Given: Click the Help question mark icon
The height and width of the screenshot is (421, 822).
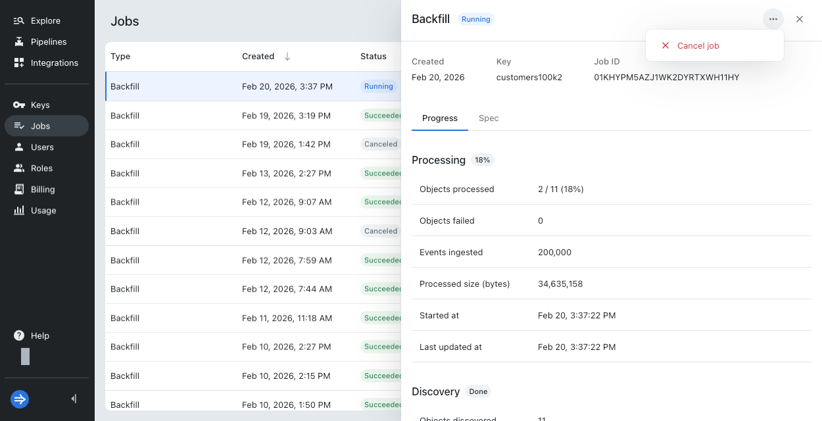Looking at the screenshot, I should click(19, 335).
